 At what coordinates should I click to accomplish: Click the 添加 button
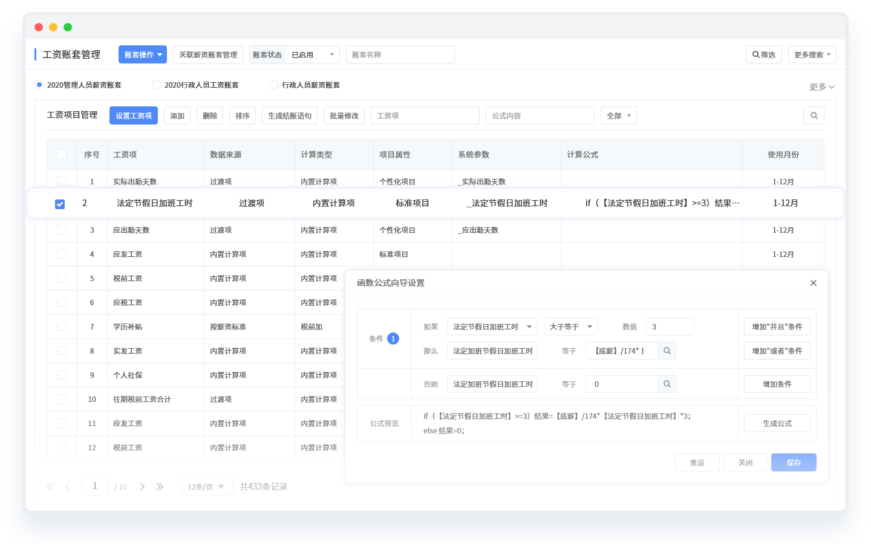177,115
